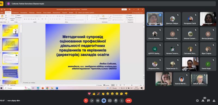Undo using the Quick Access toolbar icon
Viewport: 218px width, 105px height.
click(x=4, y=10)
